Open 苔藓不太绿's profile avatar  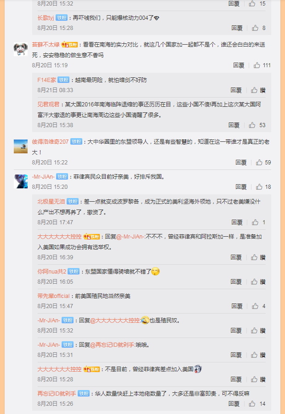(21, 49)
